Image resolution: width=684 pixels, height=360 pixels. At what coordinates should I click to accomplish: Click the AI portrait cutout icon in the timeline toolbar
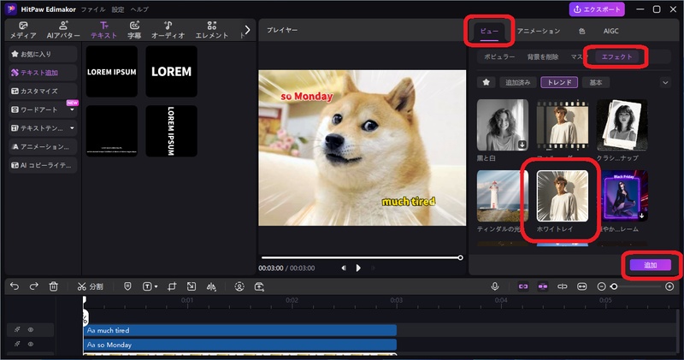click(x=239, y=286)
